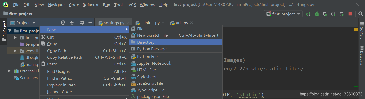Viewport: 365px width, 99px height.
Task: Open the Run menu
Action: pos(107,5)
